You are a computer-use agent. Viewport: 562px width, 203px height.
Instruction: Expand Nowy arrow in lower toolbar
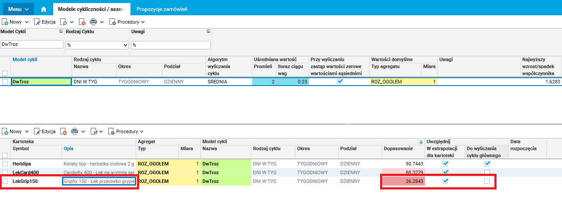coord(27,132)
